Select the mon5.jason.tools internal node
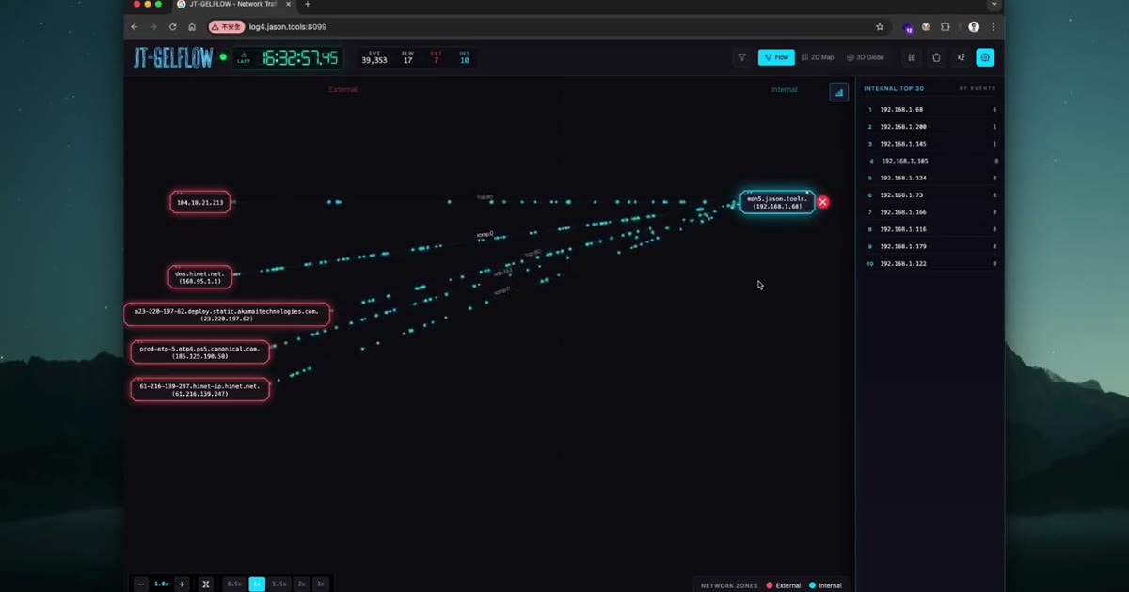This screenshot has width=1129, height=592. tap(777, 202)
